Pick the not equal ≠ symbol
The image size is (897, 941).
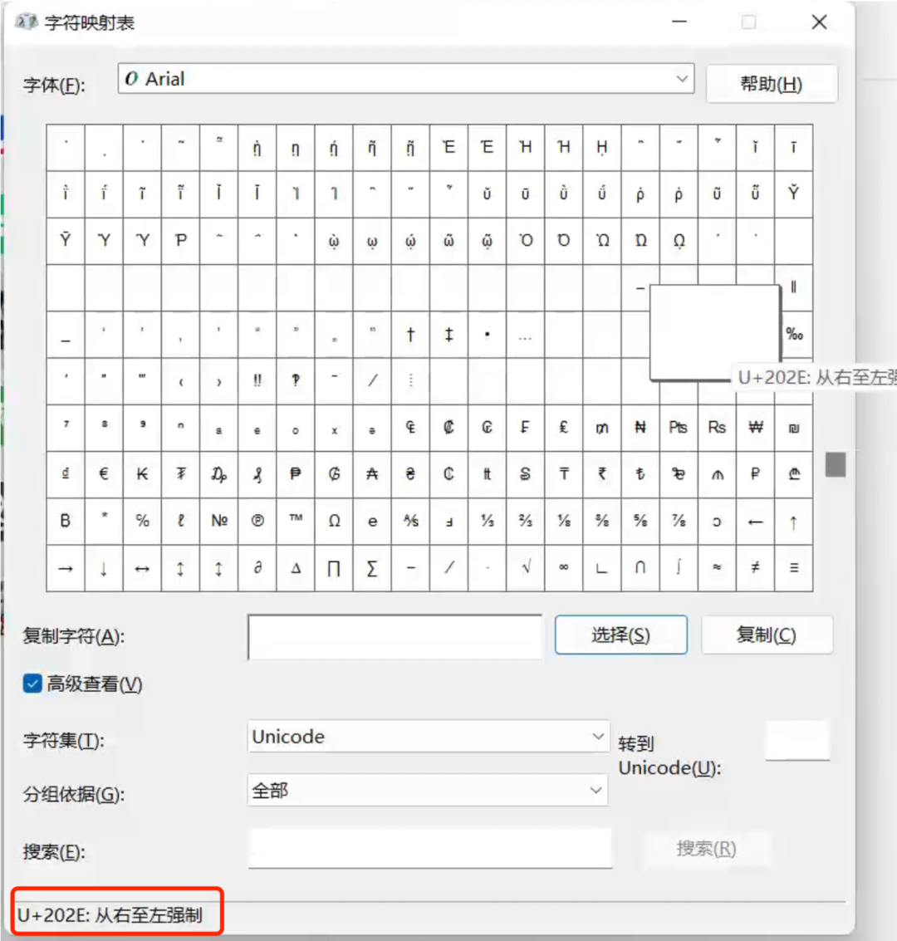click(x=756, y=568)
